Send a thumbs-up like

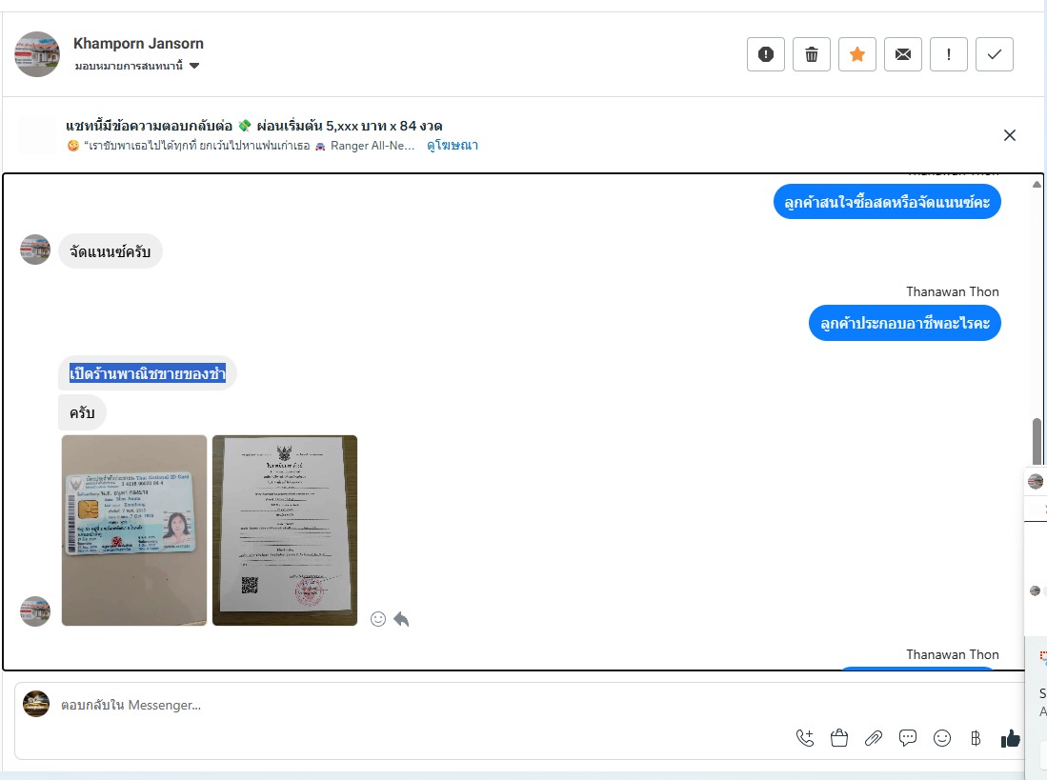coord(1010,738)
